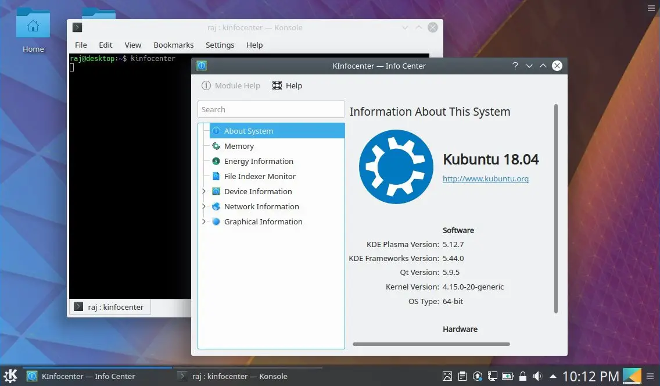Open Konsole Edit menu
Viewport: 660px width, 386px height.
pyautogui.click(x=105, y=45)
